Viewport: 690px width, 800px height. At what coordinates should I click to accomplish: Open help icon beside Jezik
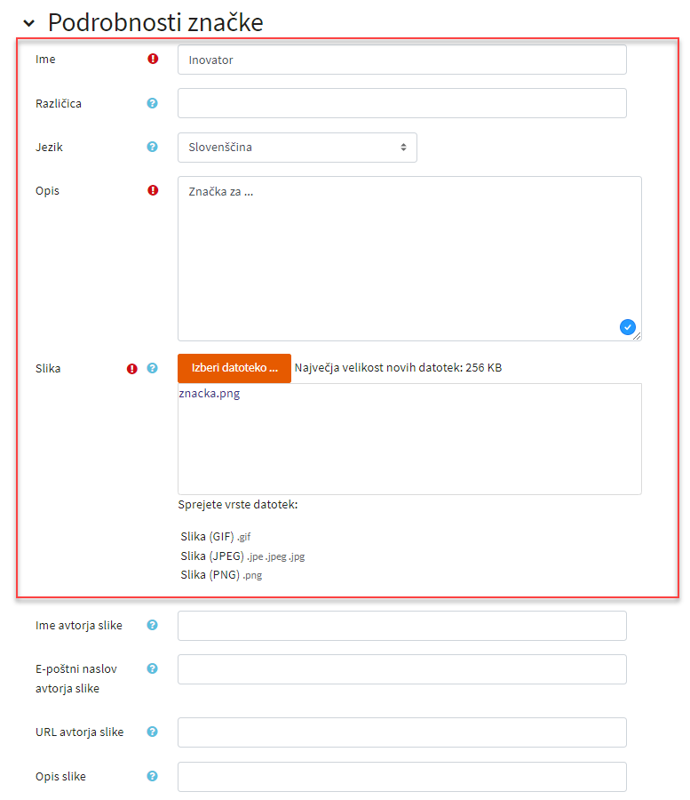click(x=153, y=147)
